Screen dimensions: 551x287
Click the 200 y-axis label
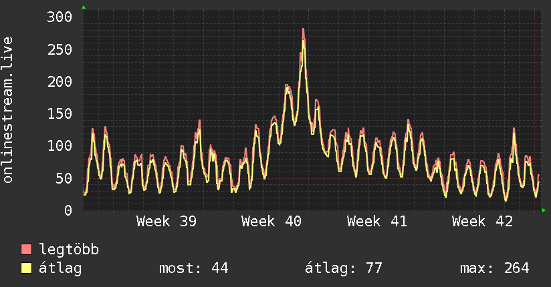(x=60, y=81)
